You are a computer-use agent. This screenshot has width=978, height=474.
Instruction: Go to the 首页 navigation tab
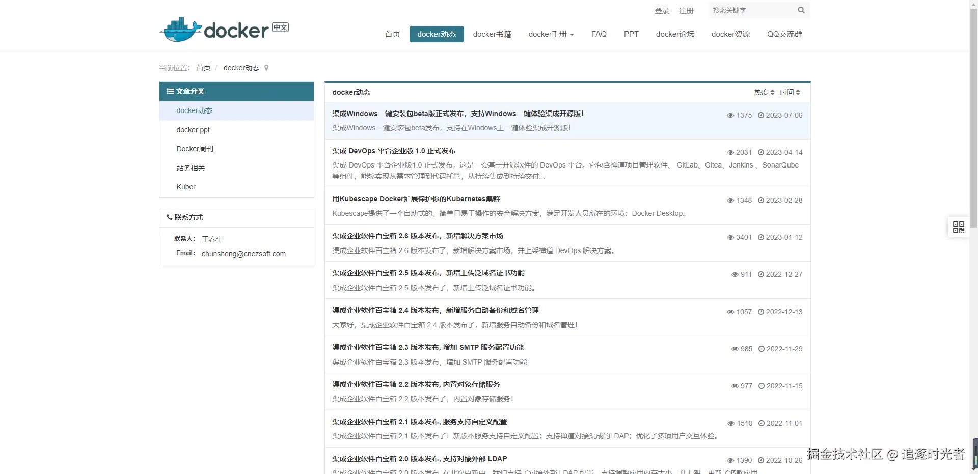click(x=392, y=34)
